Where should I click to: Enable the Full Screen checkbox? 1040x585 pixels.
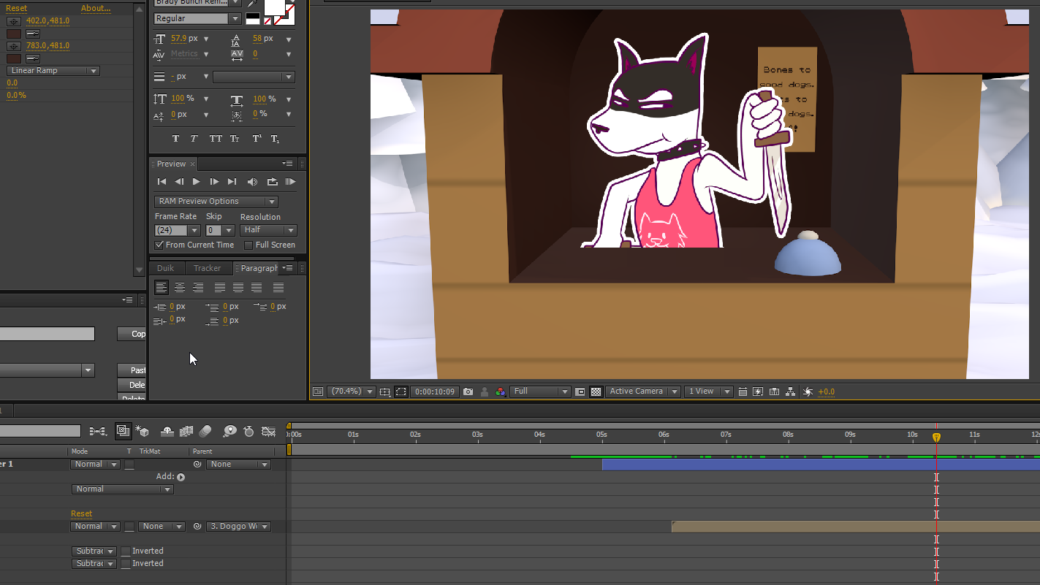click(x=248, y=245)
